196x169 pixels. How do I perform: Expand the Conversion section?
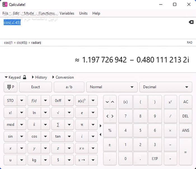[x=63, y=77]
